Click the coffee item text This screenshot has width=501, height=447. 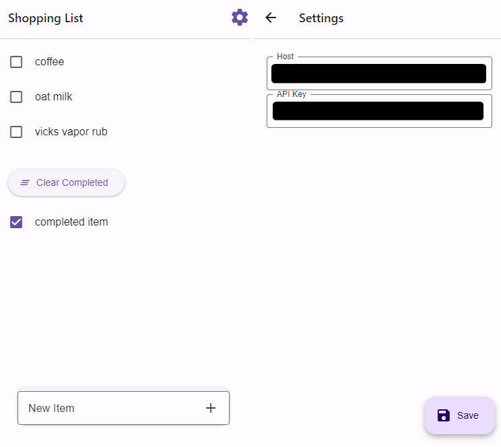tap(49, 62)
